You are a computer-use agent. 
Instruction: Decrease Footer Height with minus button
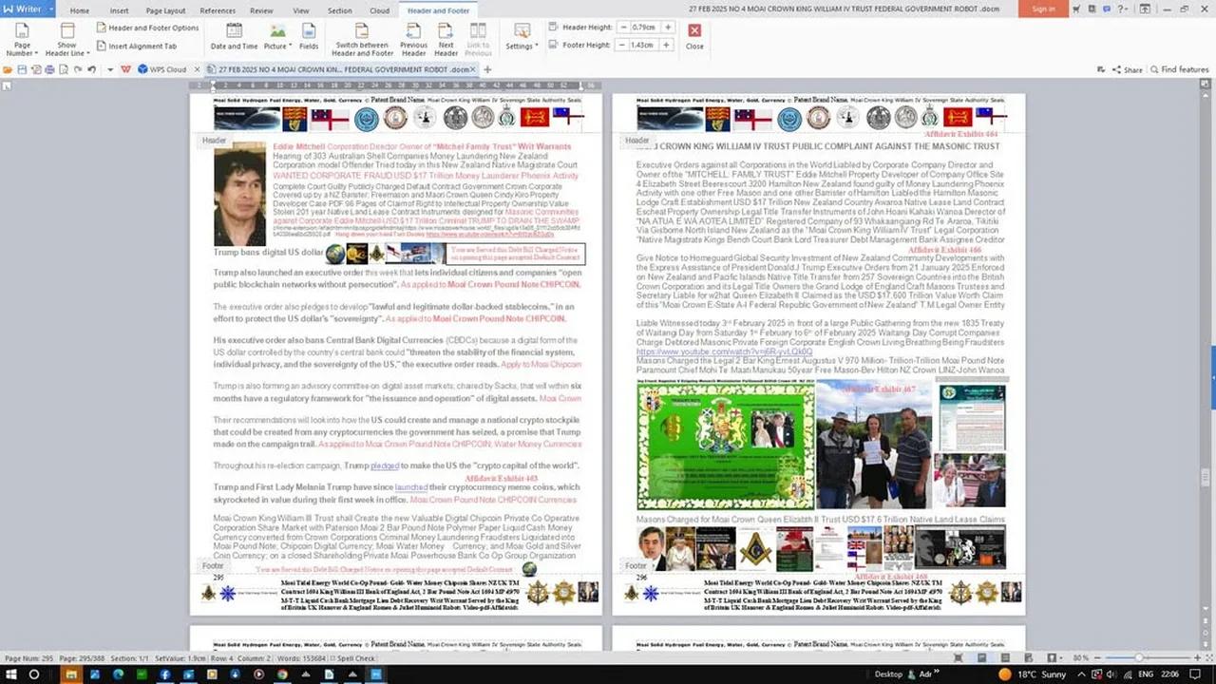tap(623, 45)
